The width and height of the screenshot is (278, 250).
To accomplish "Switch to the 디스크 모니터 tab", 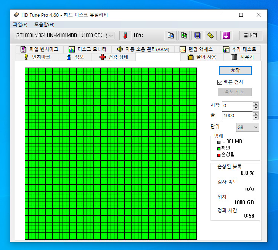I will tap(87, 49).
